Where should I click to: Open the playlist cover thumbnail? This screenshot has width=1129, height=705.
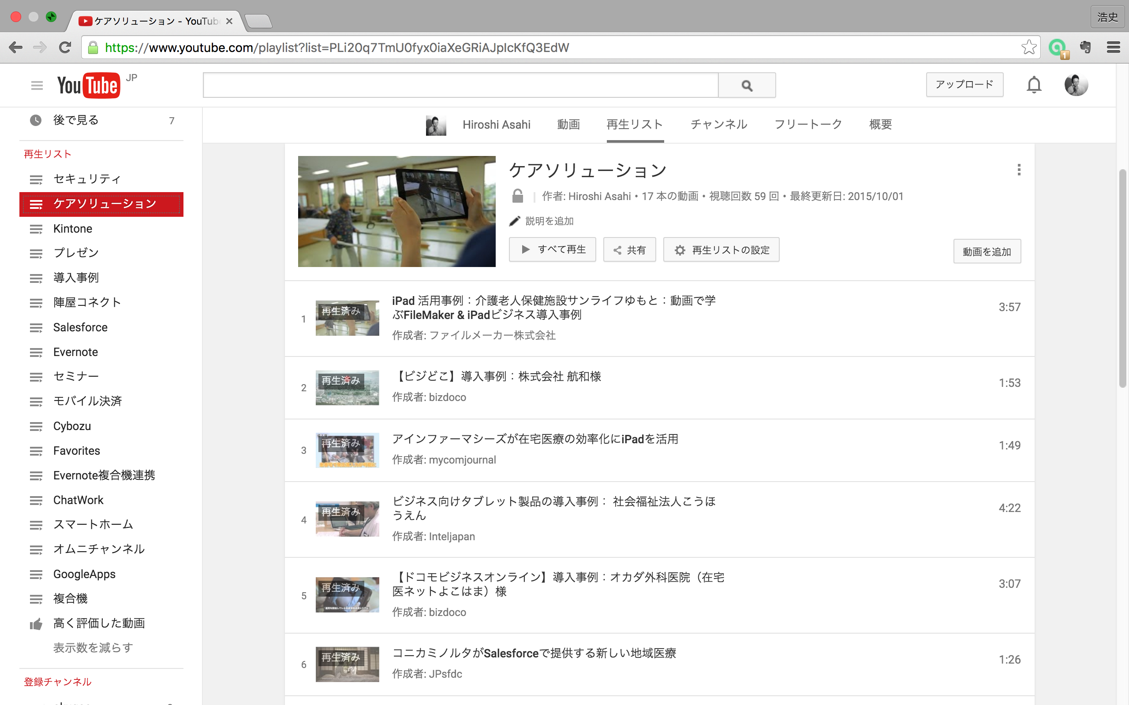coord(396,211)
